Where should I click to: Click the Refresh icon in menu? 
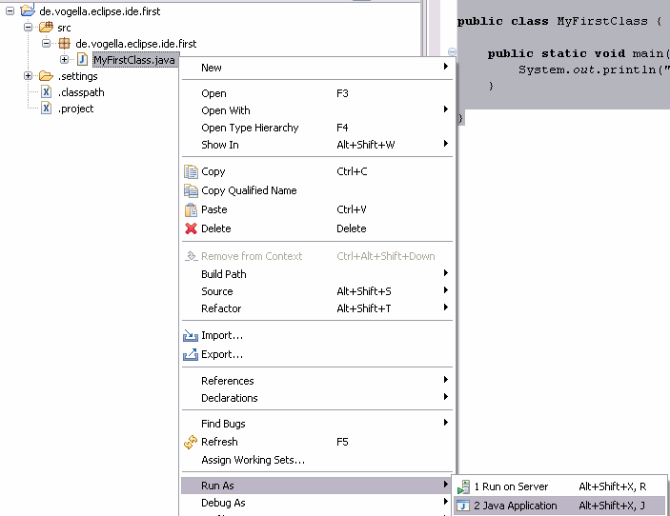click(x=190, y=442)
